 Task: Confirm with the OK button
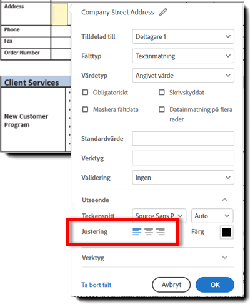click(x=215, y=285)
